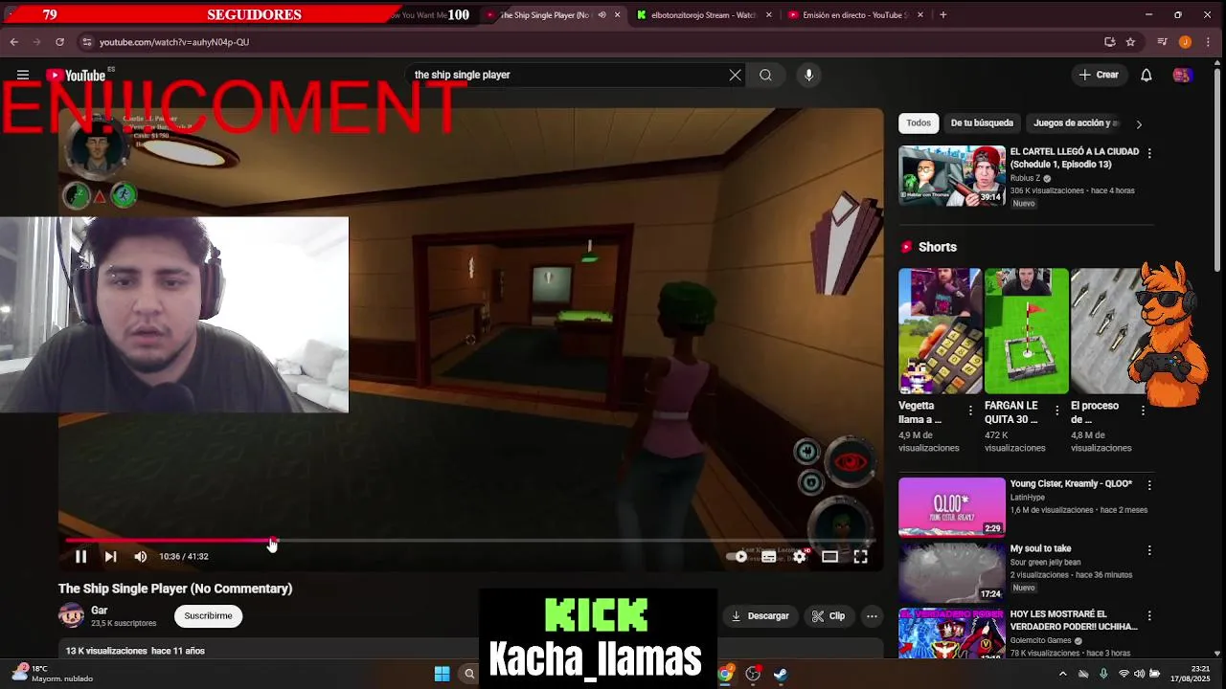Go to the YouTube home logo
The image size is (1226, 689).
[x=77, y=76]
